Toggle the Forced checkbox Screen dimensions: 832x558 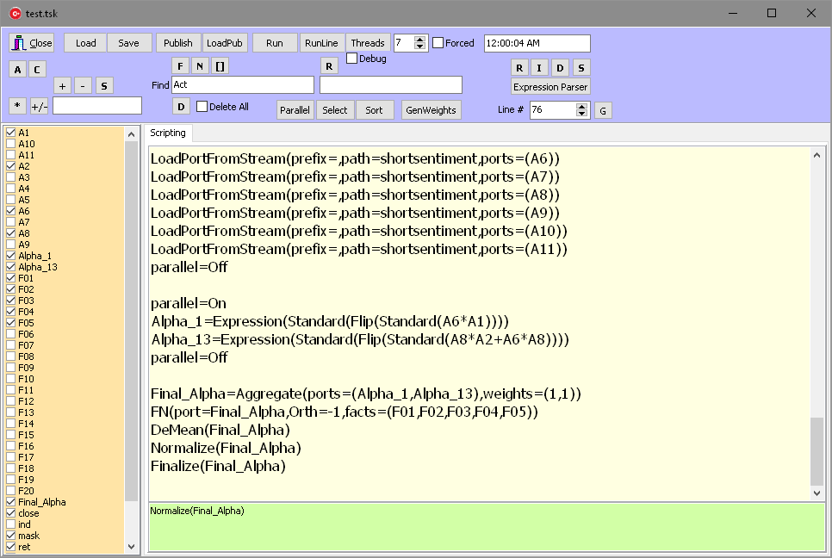[438, 43]
